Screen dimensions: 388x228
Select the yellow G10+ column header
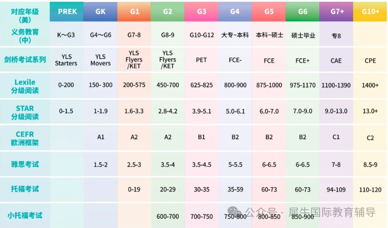371,11
